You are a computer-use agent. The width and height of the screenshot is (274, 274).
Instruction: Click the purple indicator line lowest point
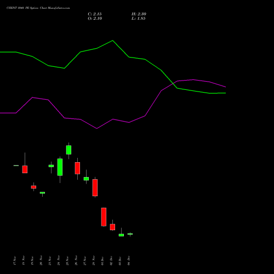96,128
